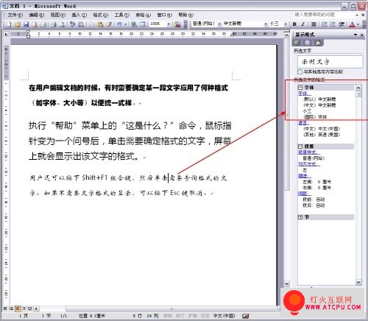Toggle Italic formatting button
Screen dimensions: 368x321
coord(303,24)
